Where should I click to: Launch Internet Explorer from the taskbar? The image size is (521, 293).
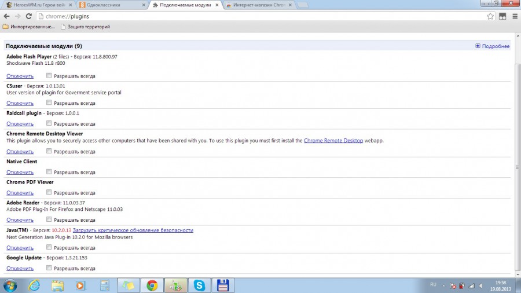34,285
